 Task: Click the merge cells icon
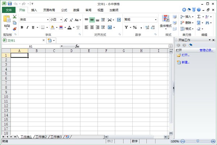point(110,27)
